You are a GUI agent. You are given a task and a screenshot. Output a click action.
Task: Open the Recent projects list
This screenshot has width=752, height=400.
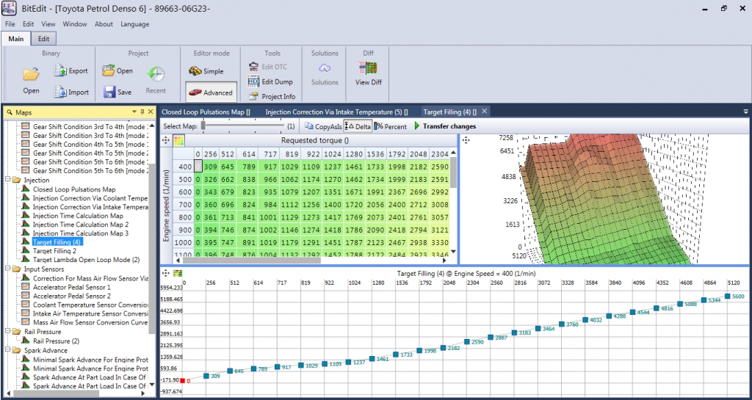click(156, 80)
